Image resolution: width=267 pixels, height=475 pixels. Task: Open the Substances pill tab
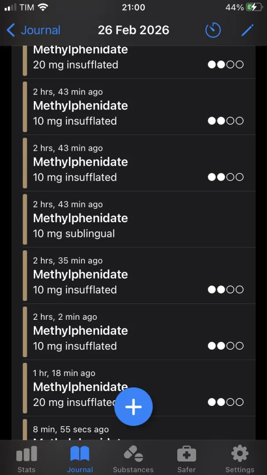(x=133, y=459)
